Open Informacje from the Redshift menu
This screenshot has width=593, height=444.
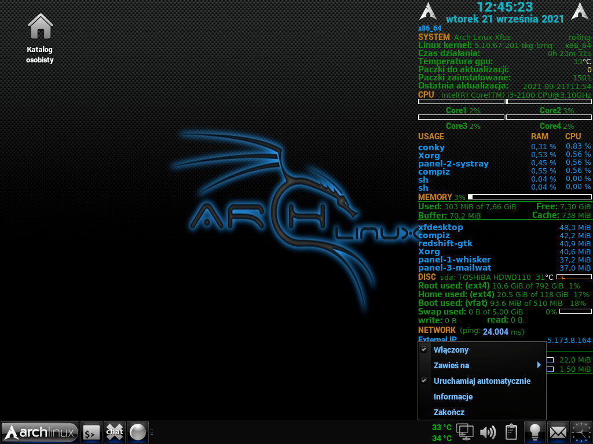point(482,397)
